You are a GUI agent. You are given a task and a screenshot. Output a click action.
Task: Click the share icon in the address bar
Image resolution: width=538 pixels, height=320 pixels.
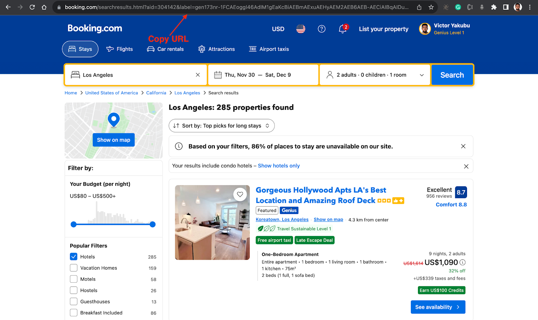[419, 7]
